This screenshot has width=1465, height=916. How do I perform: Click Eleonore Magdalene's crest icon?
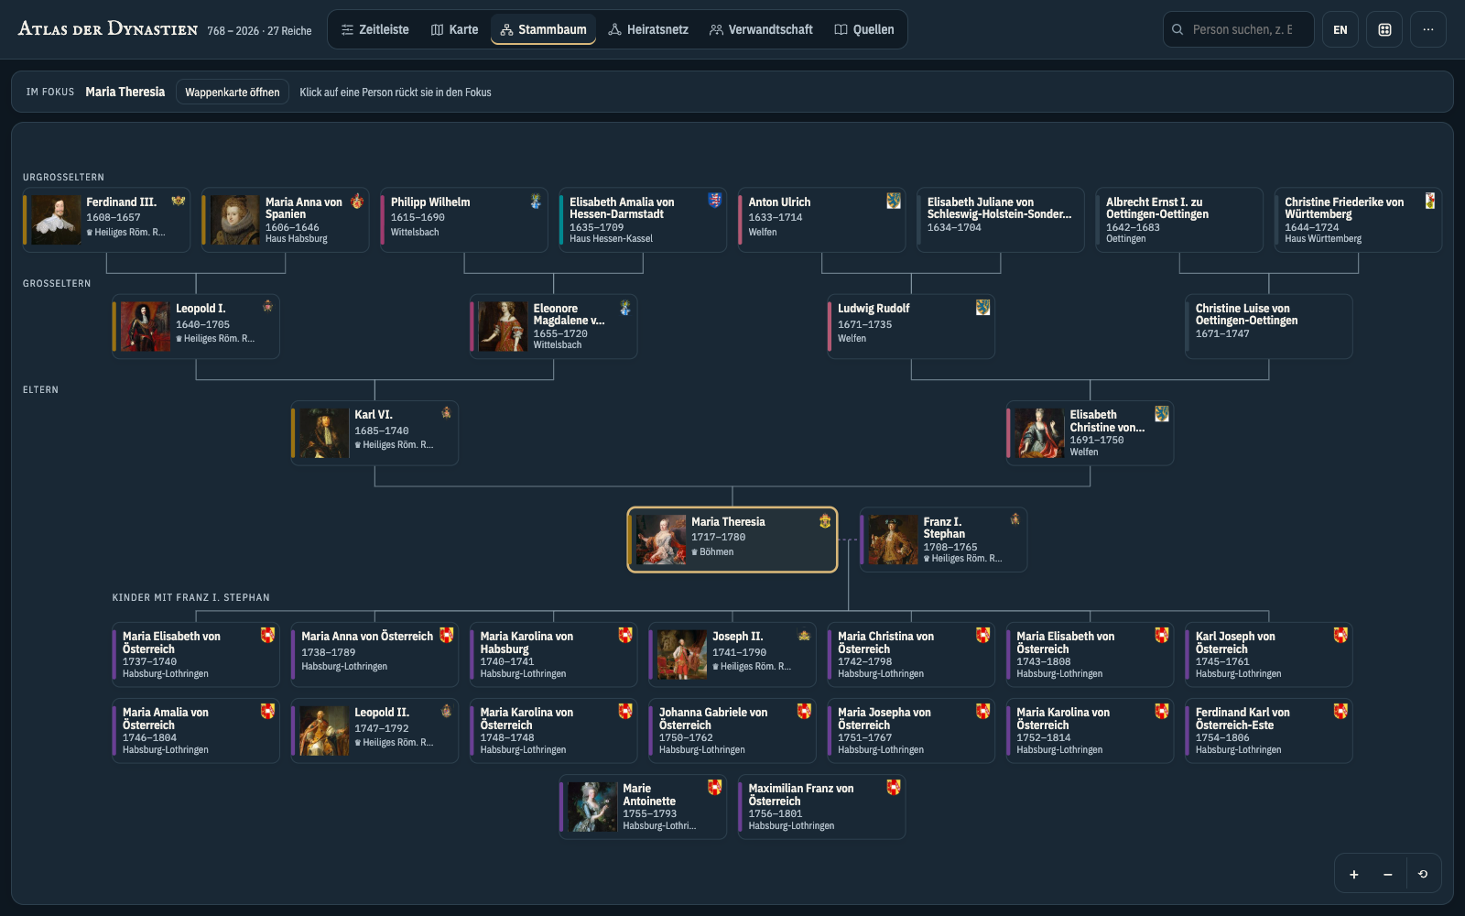point(625,307)
